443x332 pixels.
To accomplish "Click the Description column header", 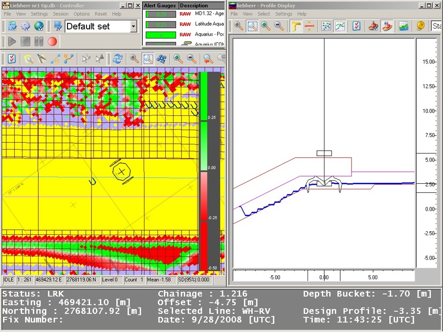I will coord(194,5).
